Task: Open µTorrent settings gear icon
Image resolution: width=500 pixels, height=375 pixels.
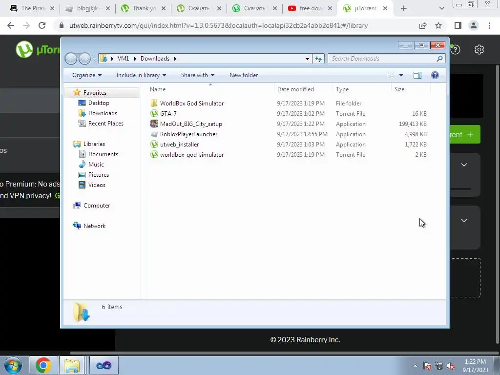Action: tap(479, 49)
